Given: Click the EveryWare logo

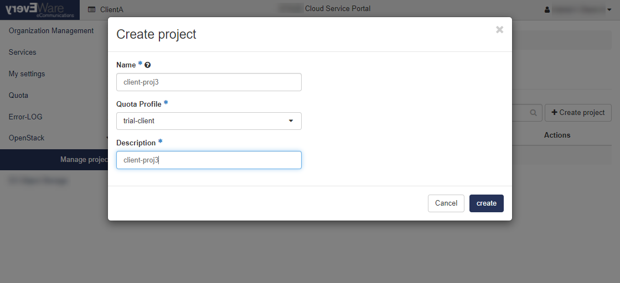Looking at the screenshot, I should [x=39, y=10].
